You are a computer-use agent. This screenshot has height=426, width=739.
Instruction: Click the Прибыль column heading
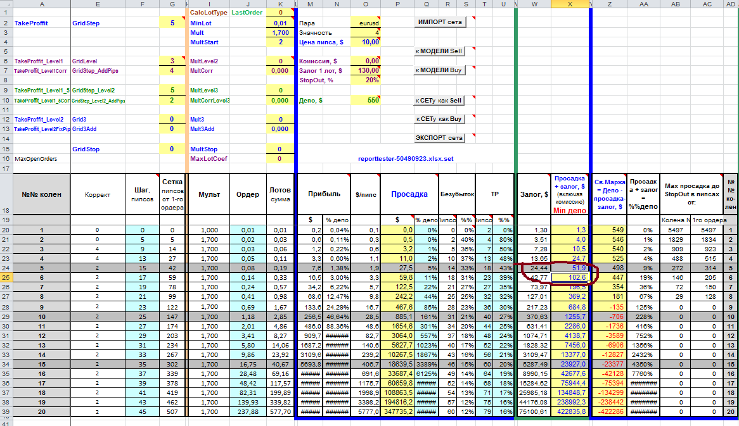[x=324, y=194]
